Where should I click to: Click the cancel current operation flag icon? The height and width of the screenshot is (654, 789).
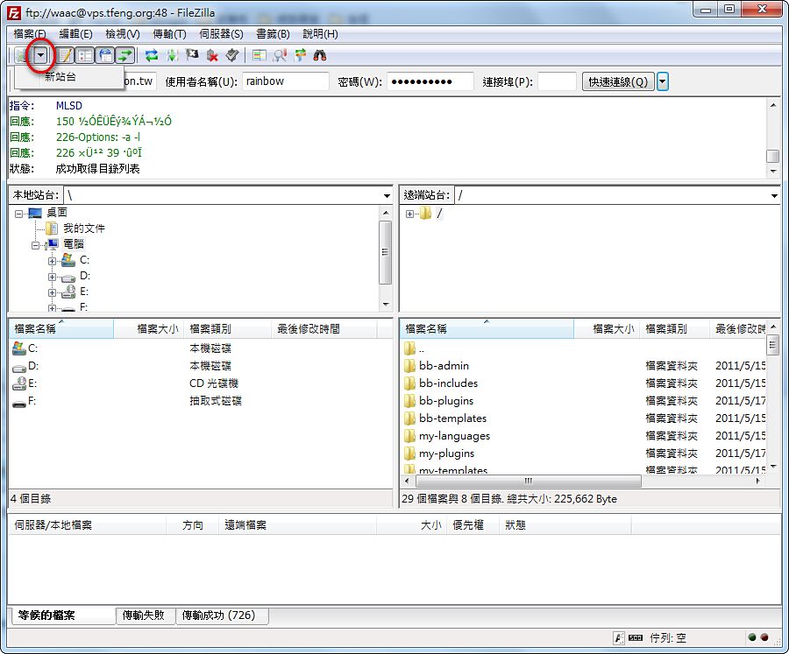pyautogui.click(x=192, y=55)
